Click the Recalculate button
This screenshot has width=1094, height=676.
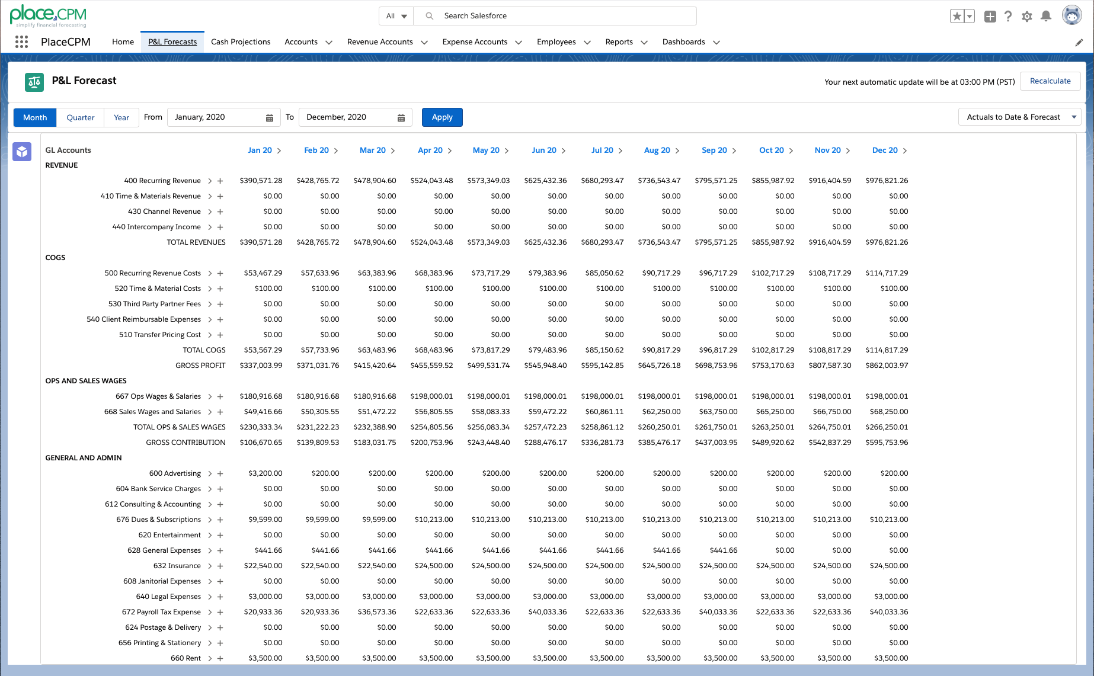pyautogui.click(x=1050, y=81)
